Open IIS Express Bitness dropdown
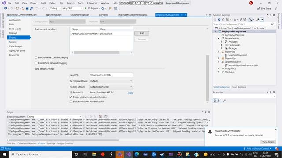 [111, 81]
